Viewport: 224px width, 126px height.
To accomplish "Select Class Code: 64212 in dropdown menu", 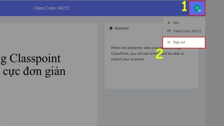I will [184, 31].
